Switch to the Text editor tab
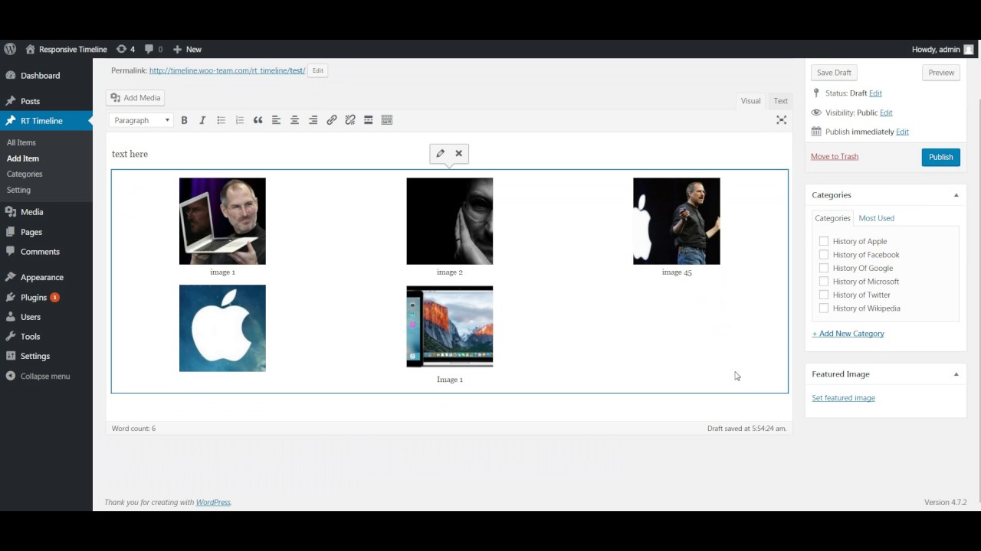This screenshot has height=551, width=981. 780,101
